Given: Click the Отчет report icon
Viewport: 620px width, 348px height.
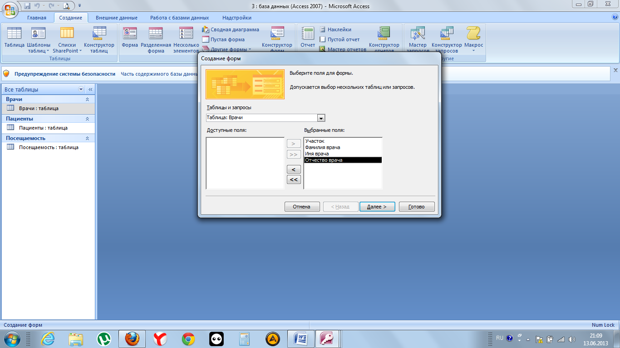Looking at the screenshot, I should coord(308,37).
